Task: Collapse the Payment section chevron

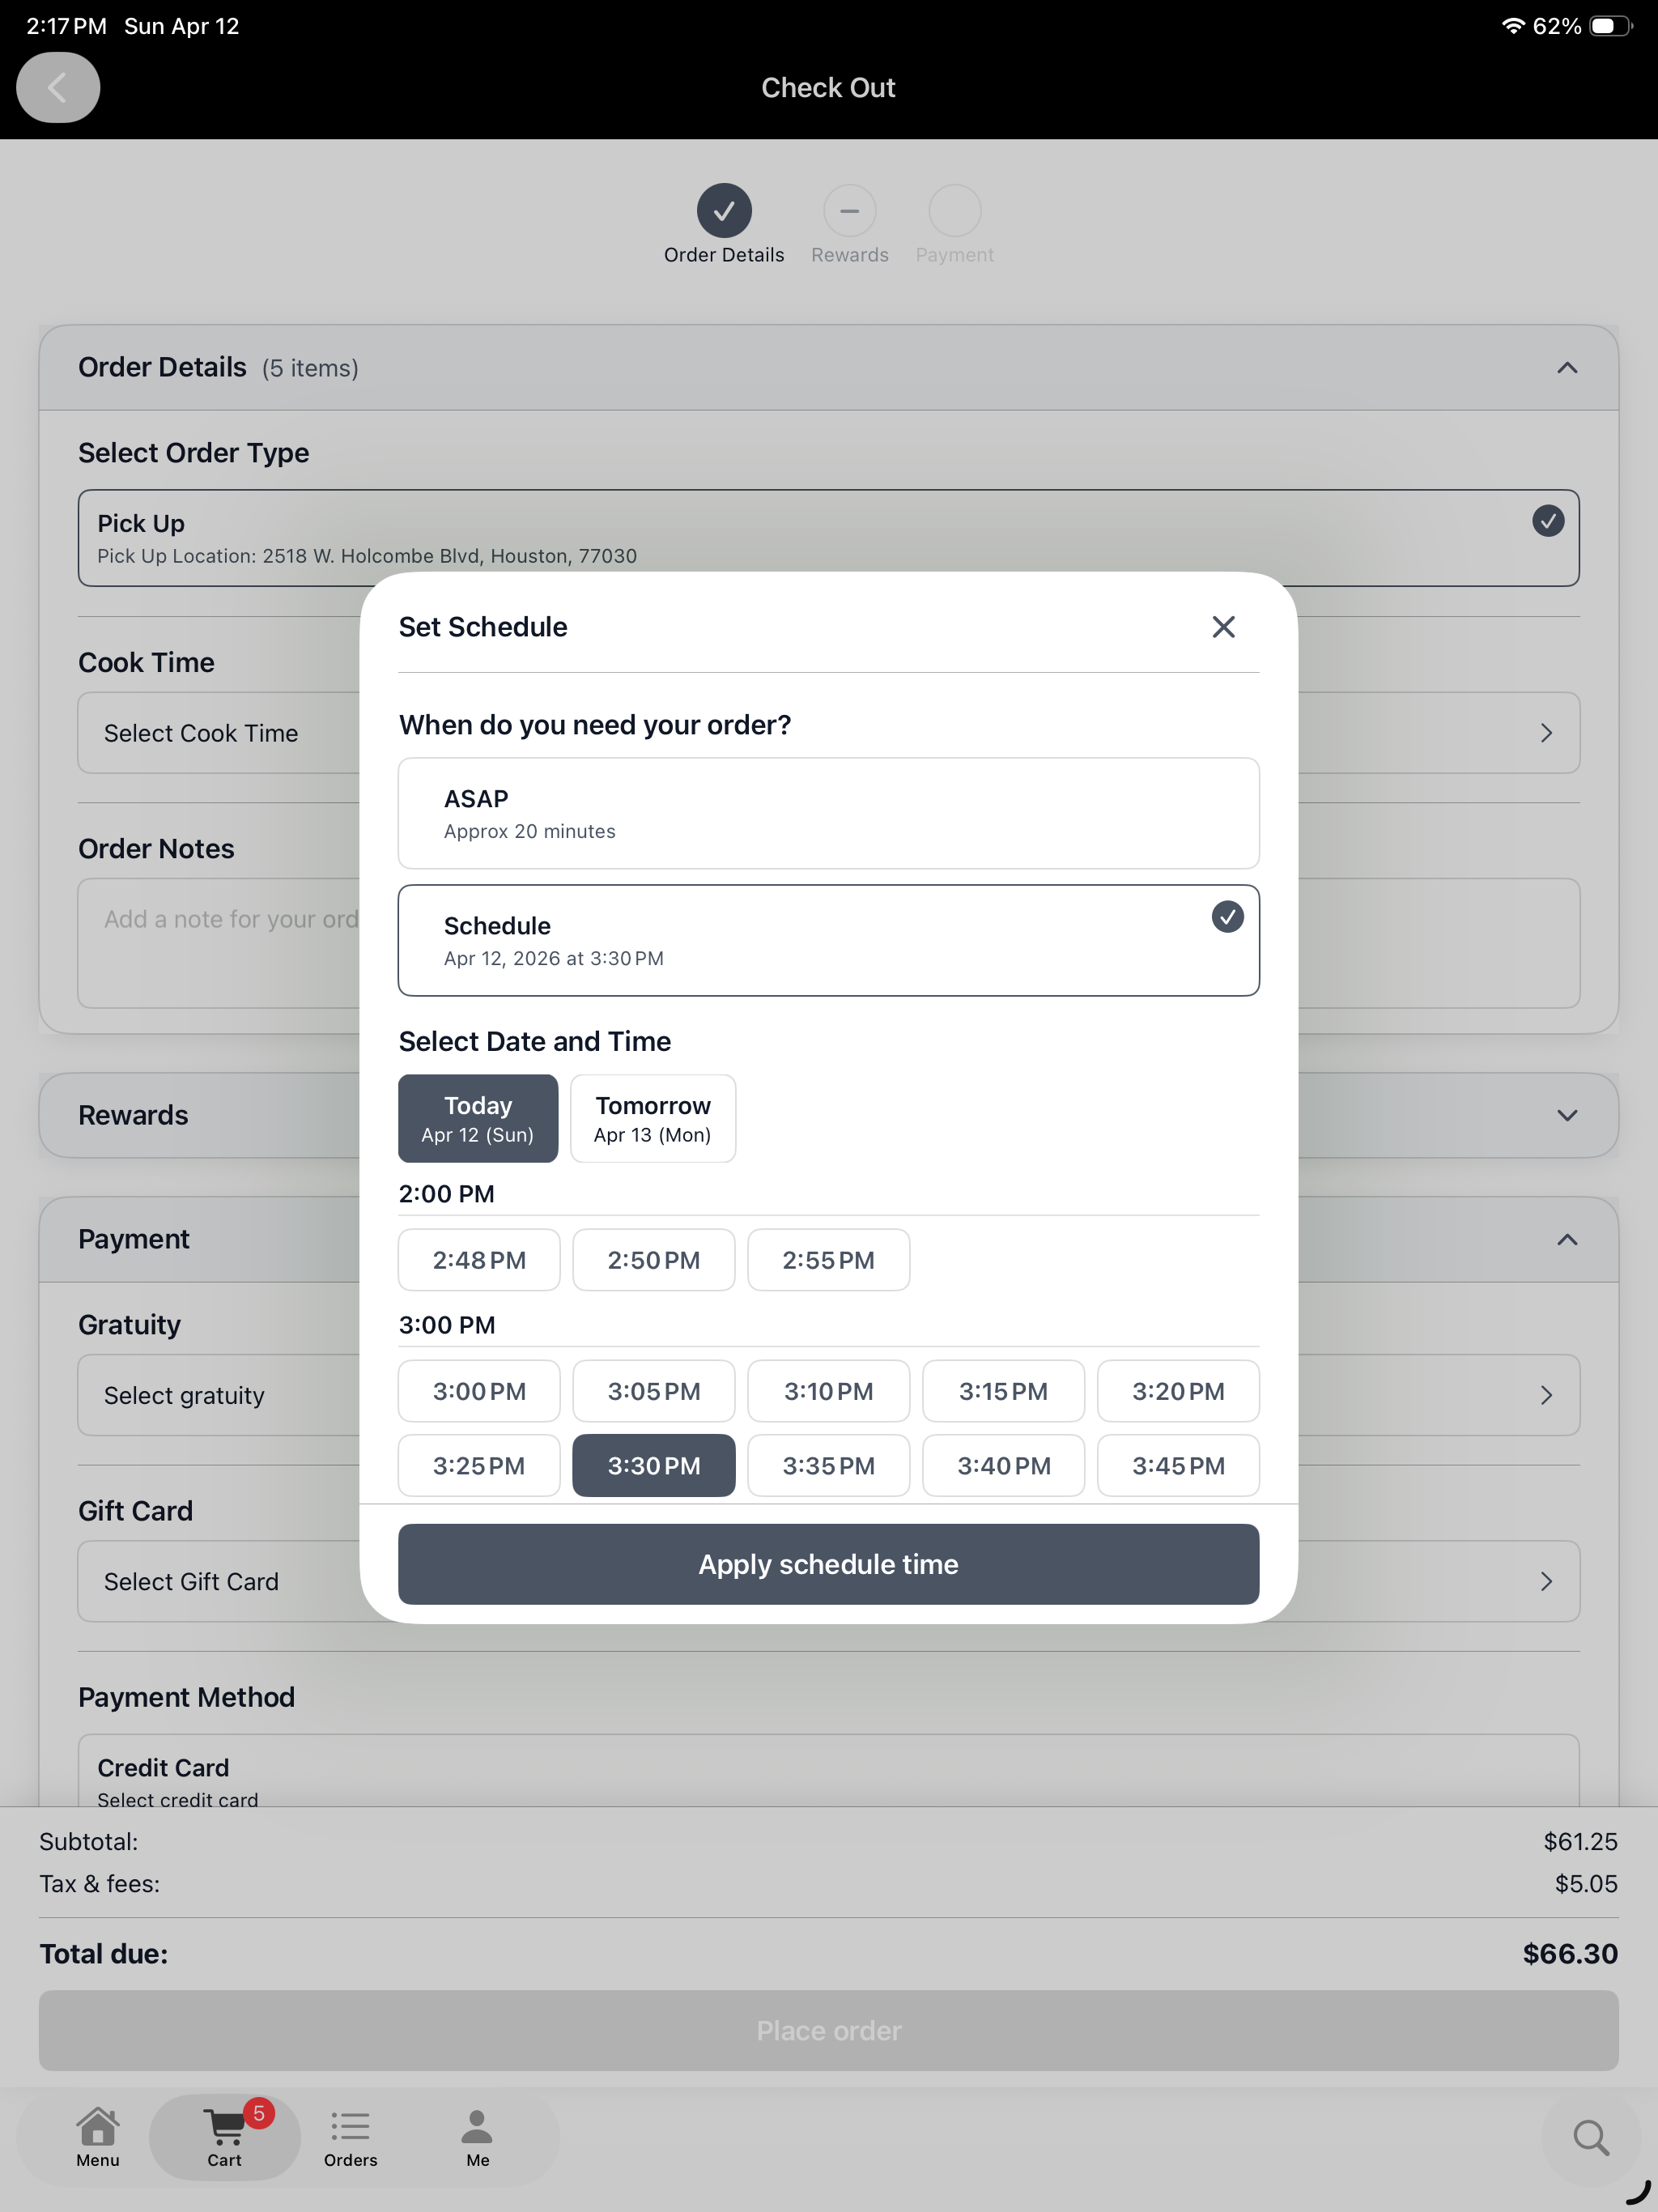Action: coord(1567,1240)
